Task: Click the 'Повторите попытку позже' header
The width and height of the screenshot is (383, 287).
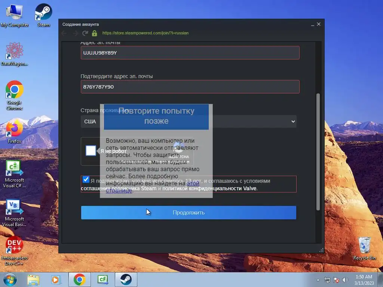Action: click(156, 116)
